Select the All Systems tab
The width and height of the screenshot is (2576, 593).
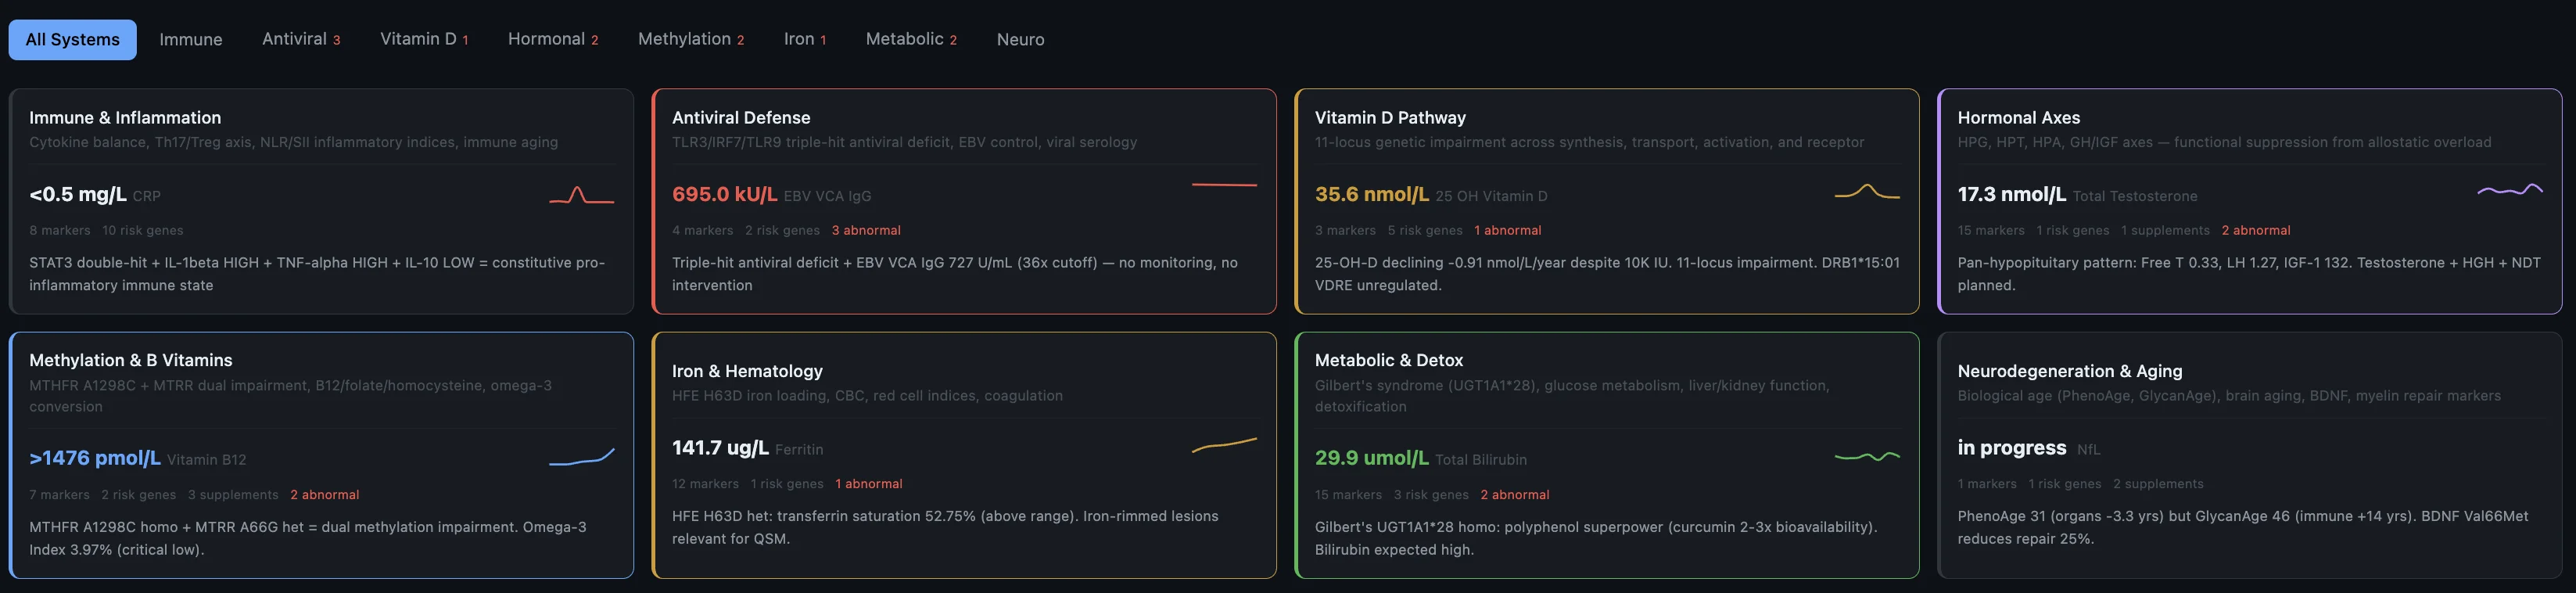[73, 40]
